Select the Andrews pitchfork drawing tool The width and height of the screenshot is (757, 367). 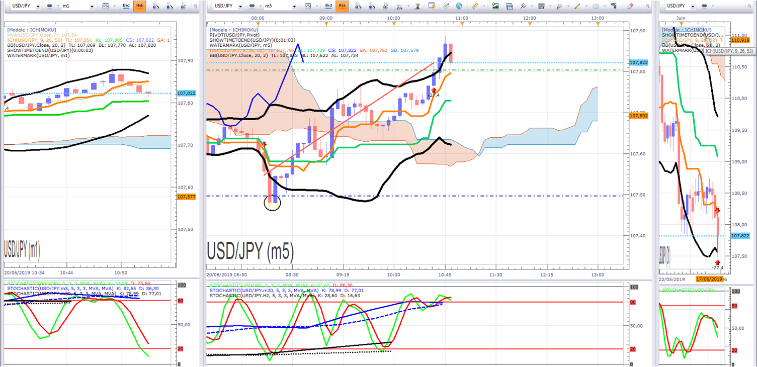point(523,6)
